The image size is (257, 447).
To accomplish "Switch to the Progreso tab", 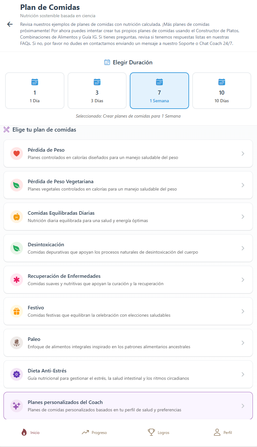I will click(x=94, y=432).
